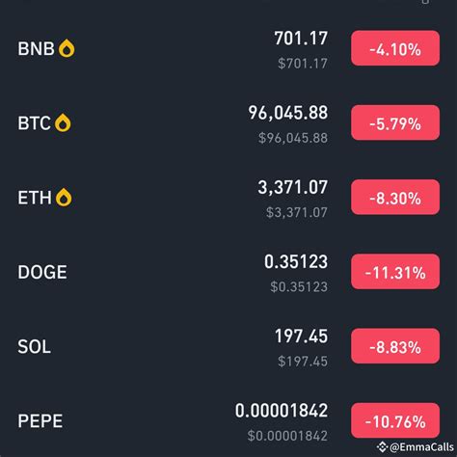This screenshot has height=457, width=457.
Task: Click DOGE's -11.31% change badge
Action: [395, 272]
